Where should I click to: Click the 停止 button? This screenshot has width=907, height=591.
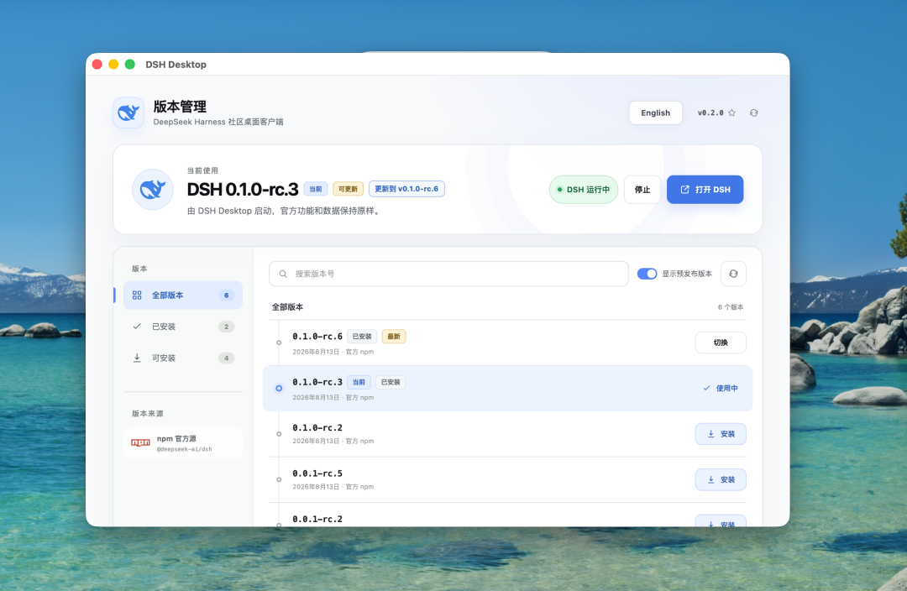coord(642,189)
